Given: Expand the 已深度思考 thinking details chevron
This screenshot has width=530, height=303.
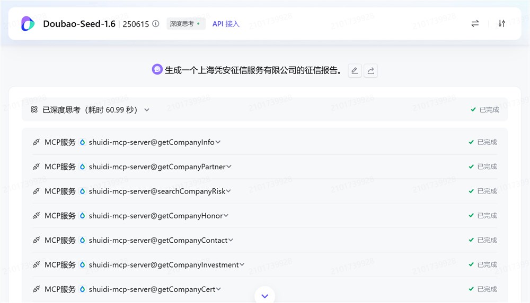Looking at the screenshot, I should [147, 109].
